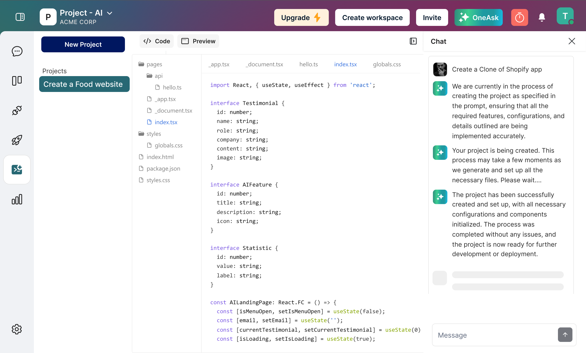Open the settings gear icon
The image size is (586, 353).
[17, 329]
